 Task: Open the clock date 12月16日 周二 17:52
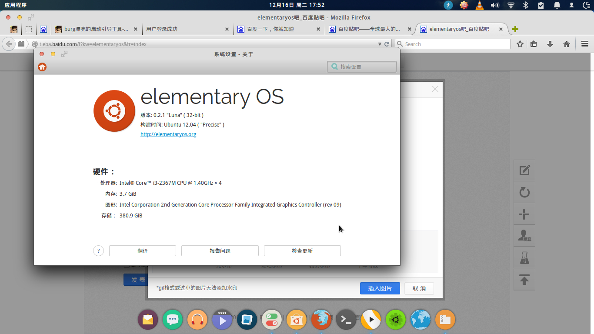tap(297, 5)
